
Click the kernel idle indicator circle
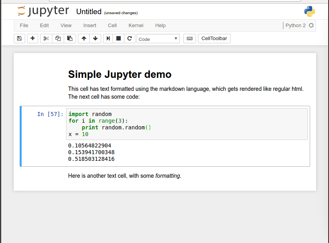(x=311, y=26)
